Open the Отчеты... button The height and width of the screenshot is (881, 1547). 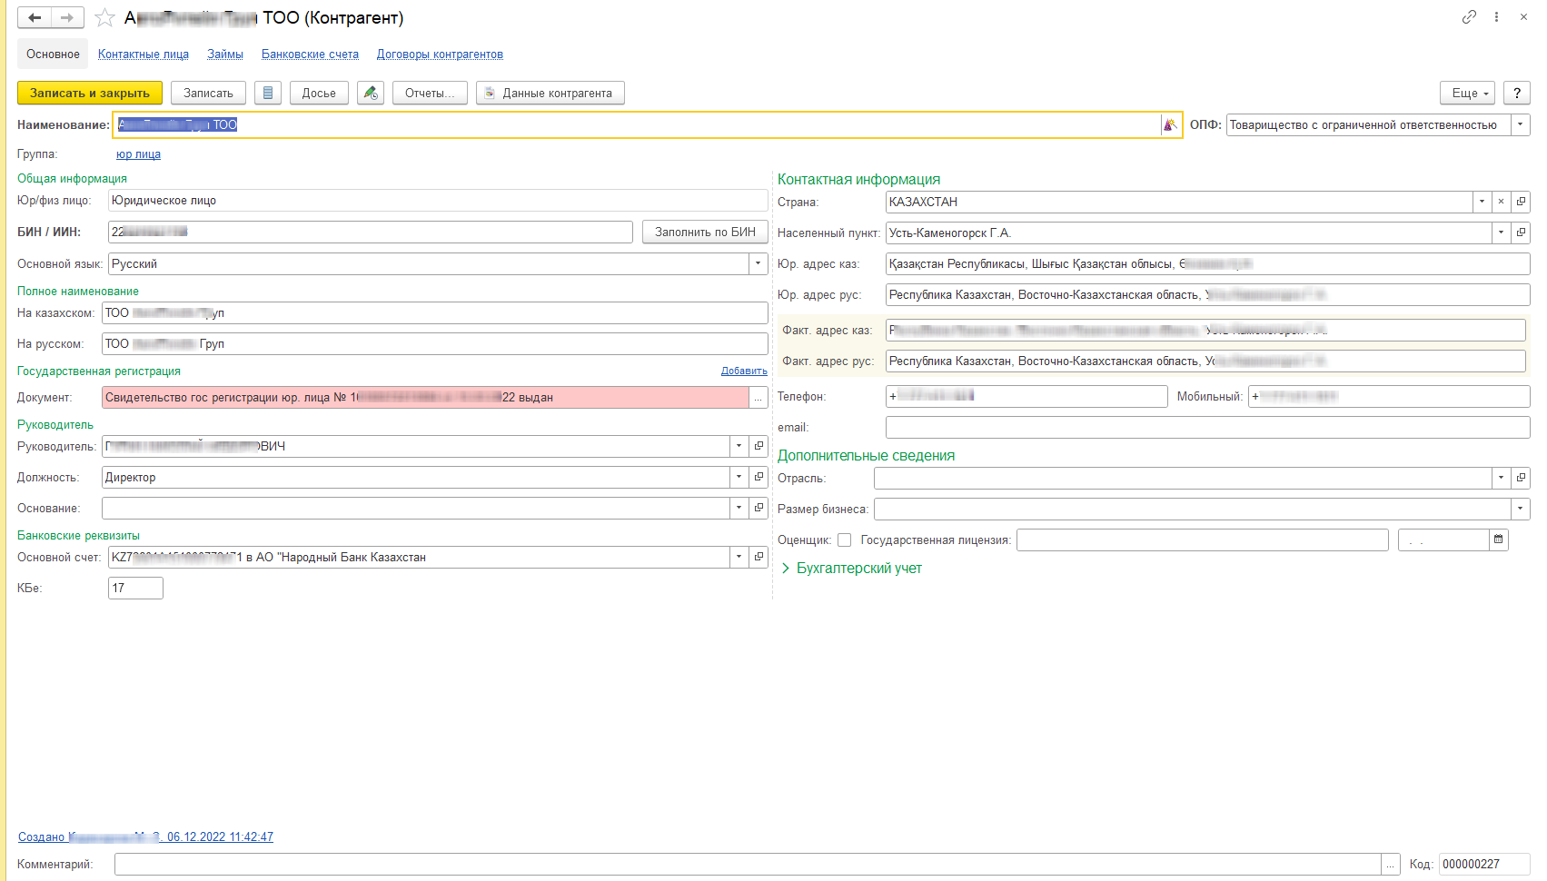[430, 93]
